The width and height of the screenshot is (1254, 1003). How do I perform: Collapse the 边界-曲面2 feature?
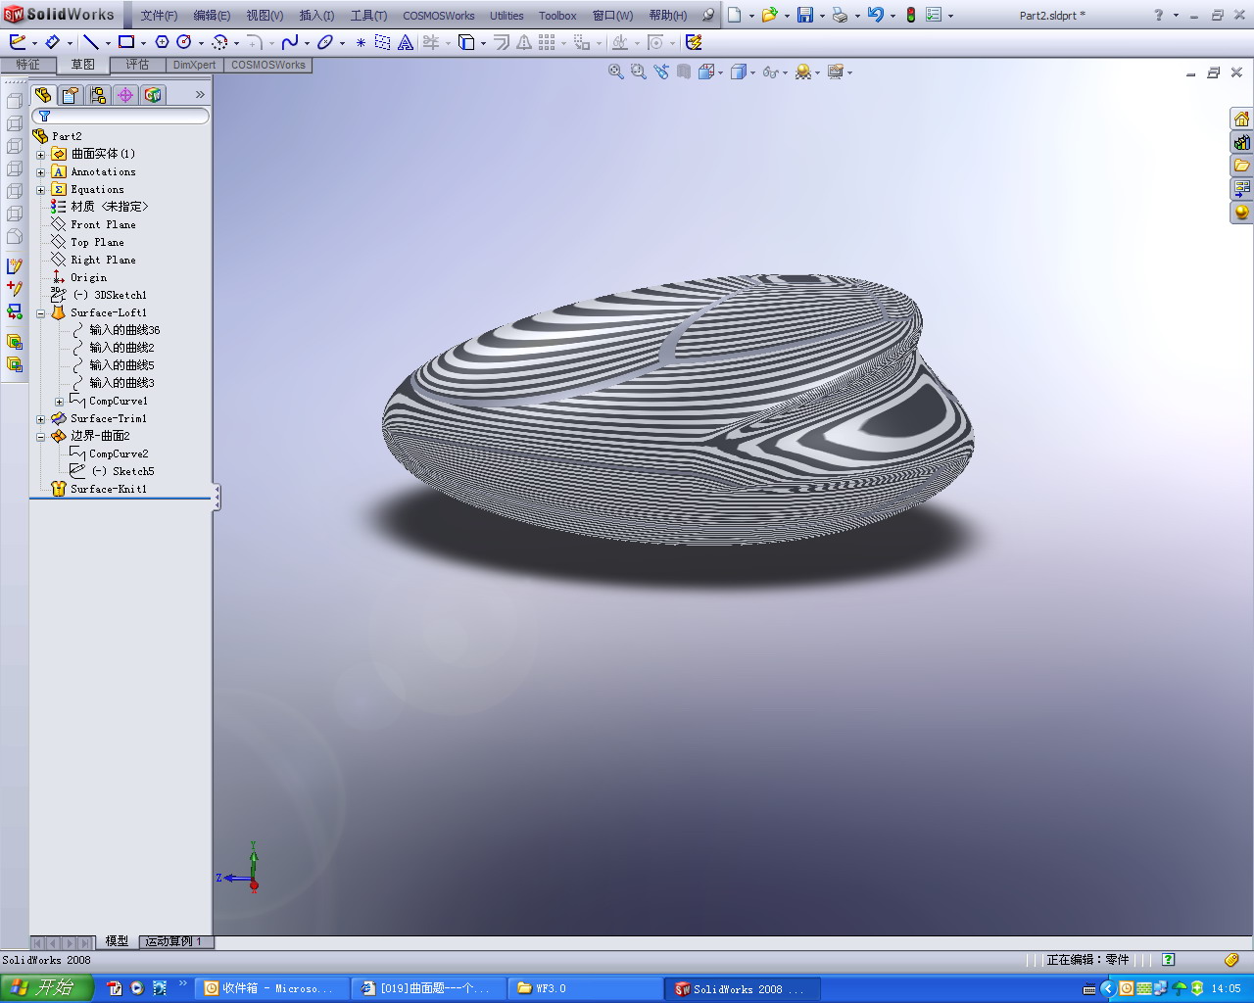(41, 437)
